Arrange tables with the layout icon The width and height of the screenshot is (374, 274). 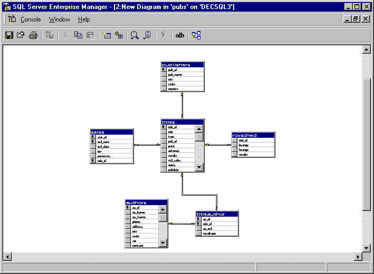coord(196,35)
